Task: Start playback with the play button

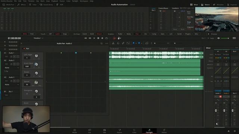Action: coord(94,38)
